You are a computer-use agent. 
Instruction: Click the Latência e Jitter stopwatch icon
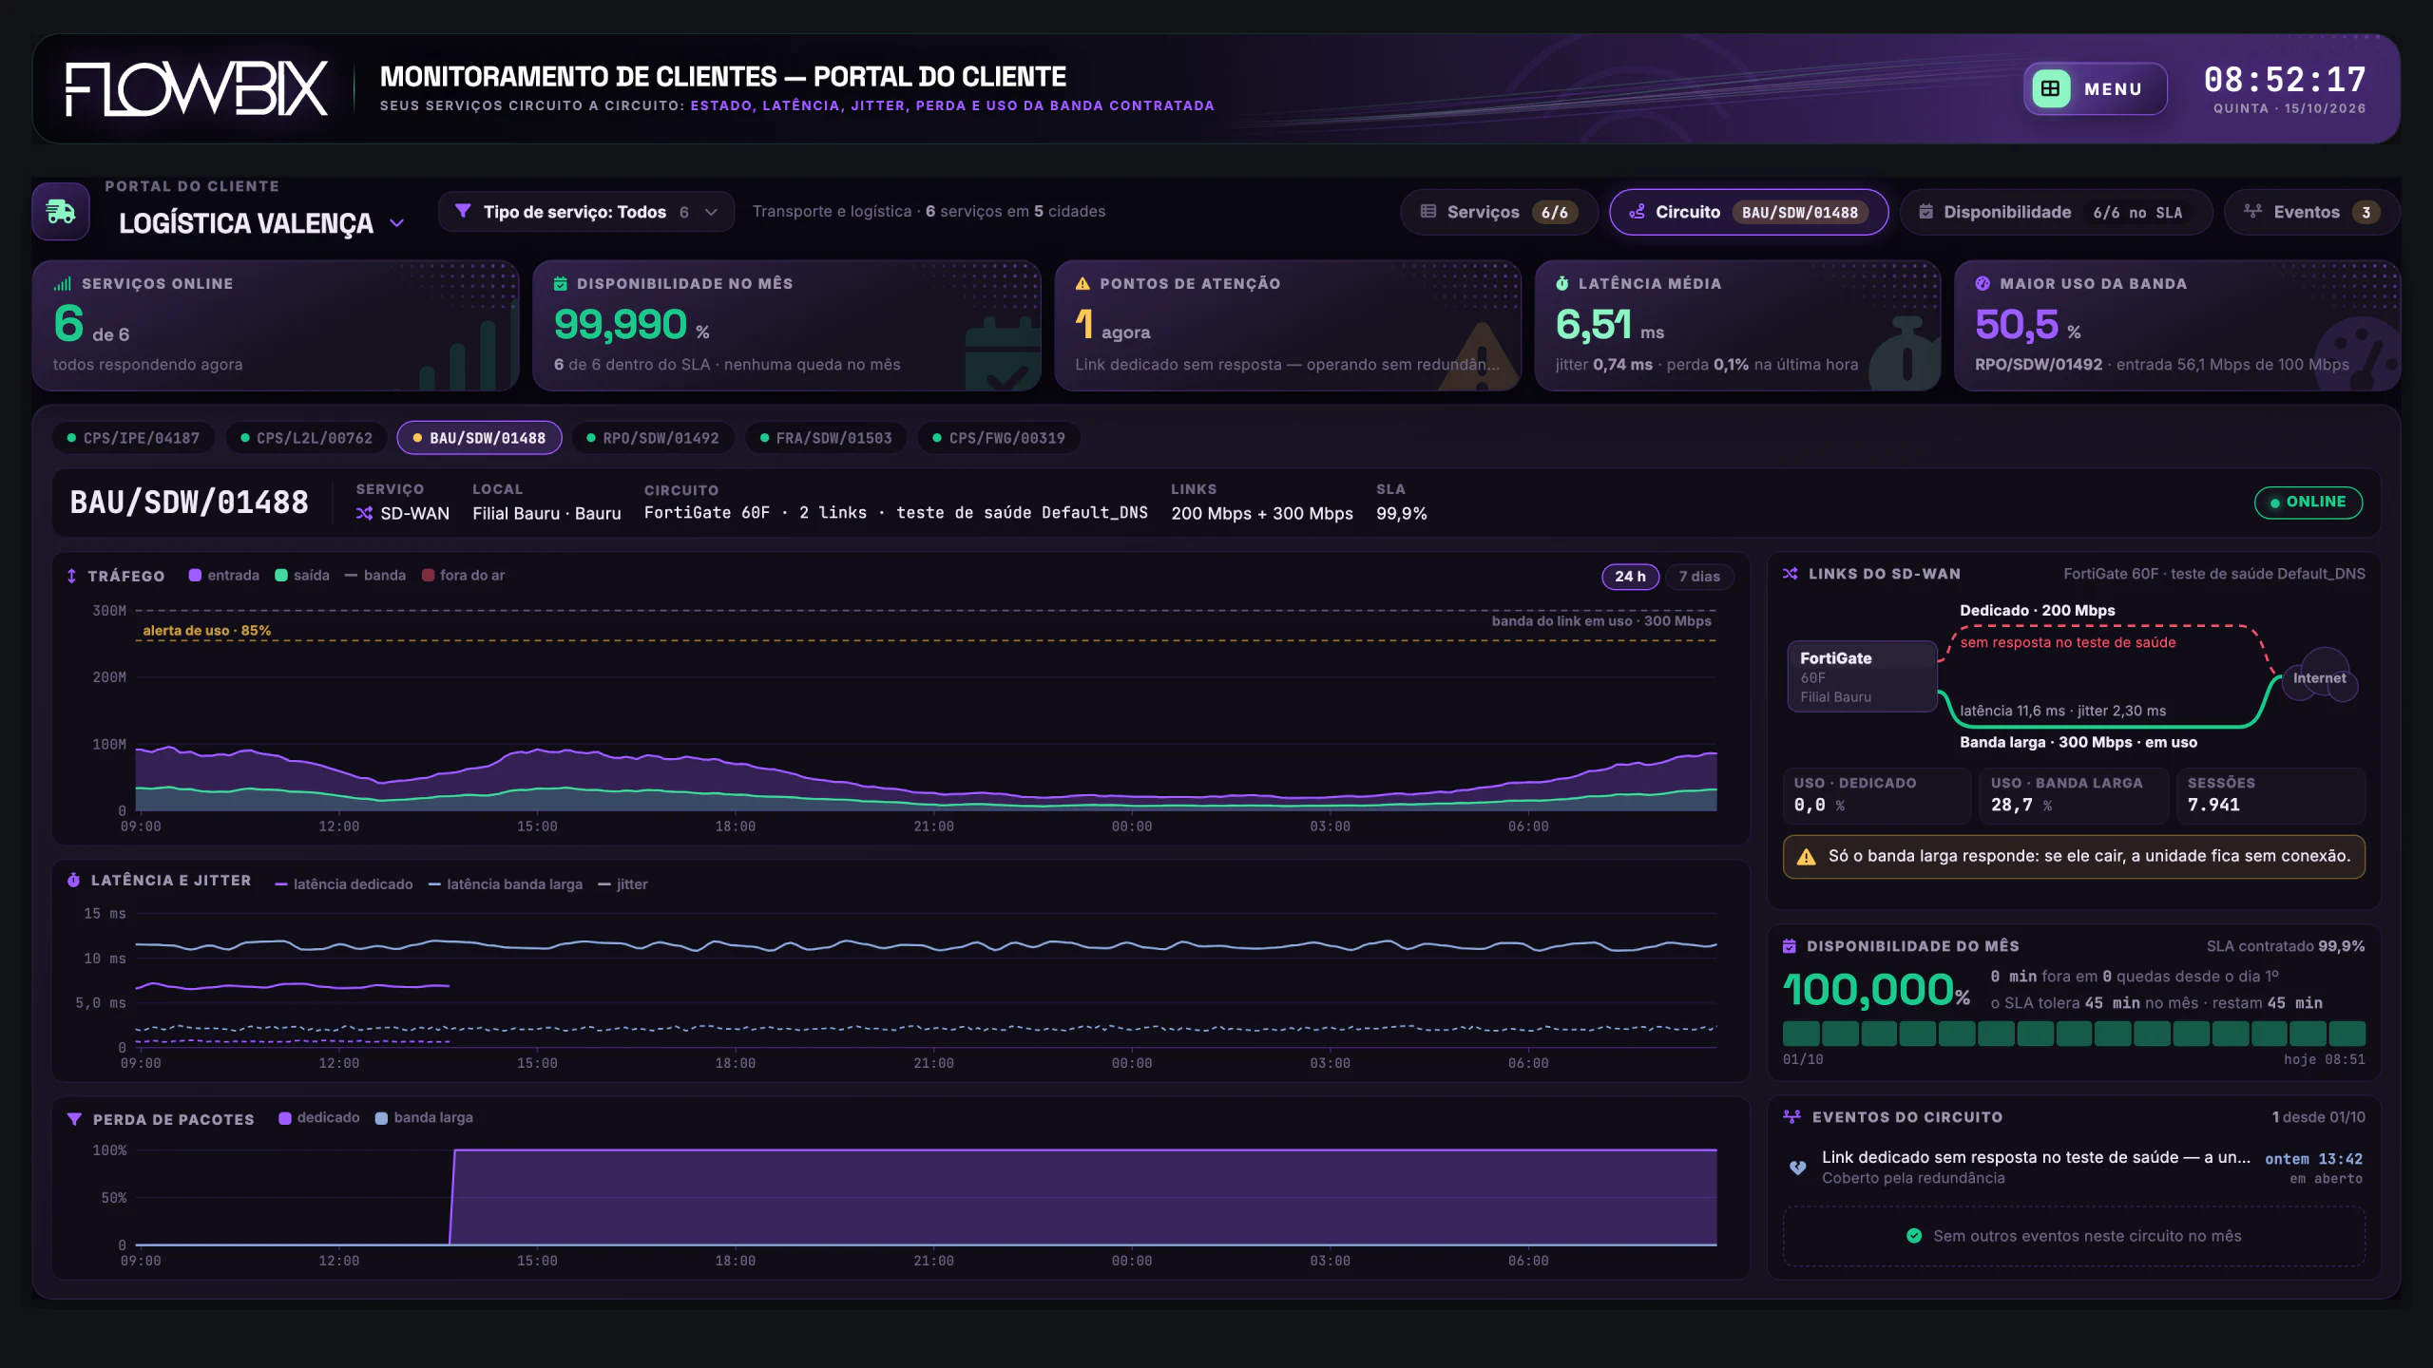[73, 881]
